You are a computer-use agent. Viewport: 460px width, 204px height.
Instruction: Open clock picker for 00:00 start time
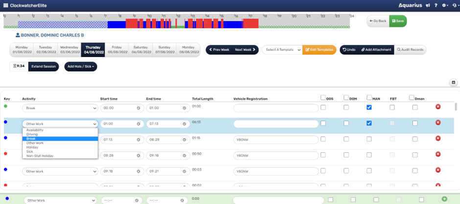click(x=138, y=108)
